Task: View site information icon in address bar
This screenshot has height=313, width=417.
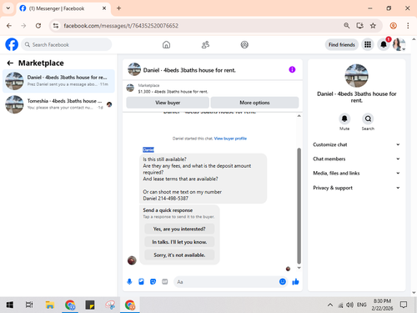Action: [56, 26]
